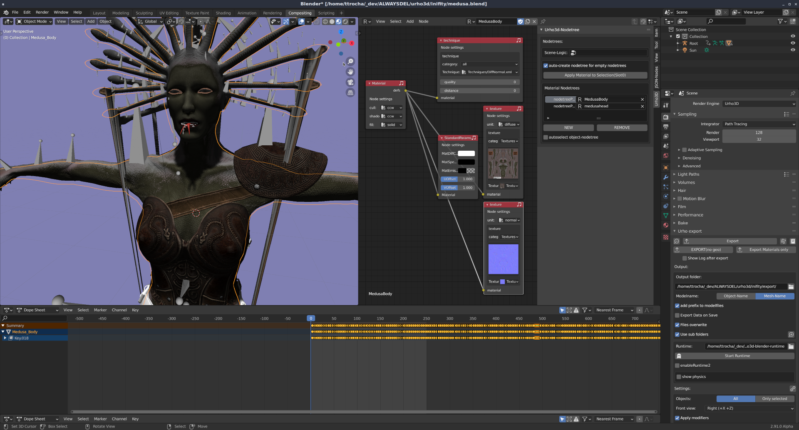Screen dimensions: 799x430
Task: Open the Technique DiffNormal.xml dropdown
Action: 490,72
